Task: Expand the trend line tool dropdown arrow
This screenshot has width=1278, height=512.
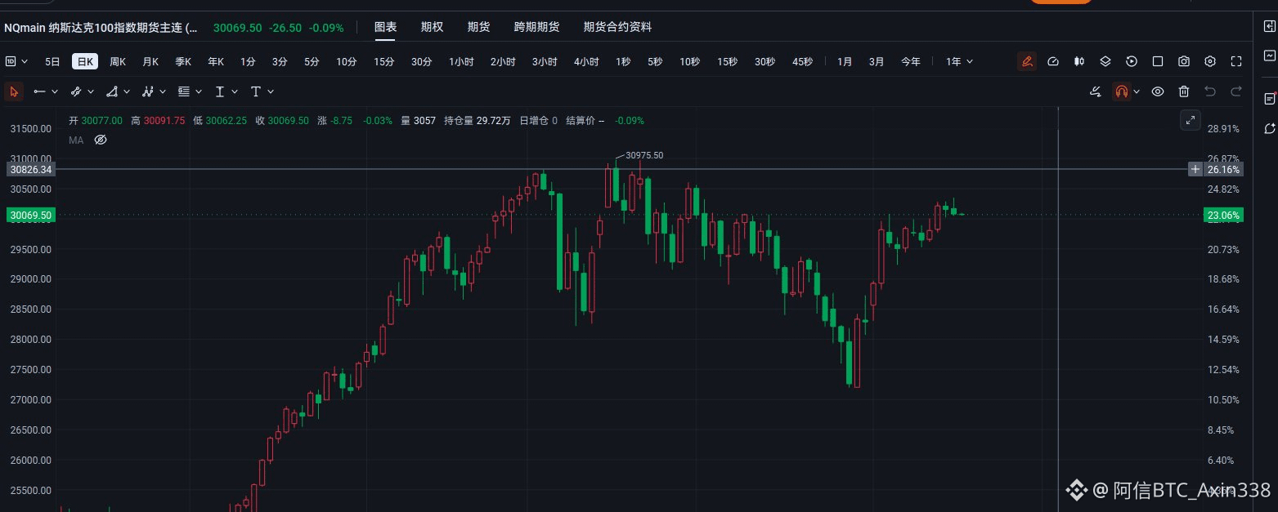Action: point(55,91)
